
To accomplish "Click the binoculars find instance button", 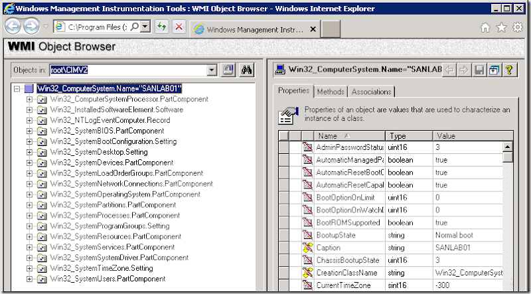I will click(x=246, y=70).
